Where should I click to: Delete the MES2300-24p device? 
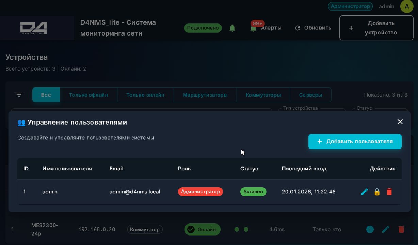[401, 229]
